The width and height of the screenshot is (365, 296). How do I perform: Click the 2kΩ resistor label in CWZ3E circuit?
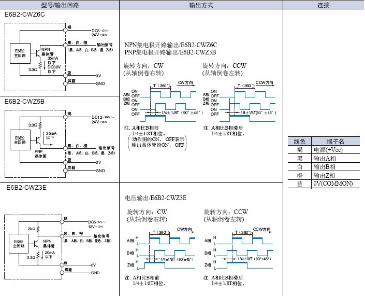click(32, 229)
